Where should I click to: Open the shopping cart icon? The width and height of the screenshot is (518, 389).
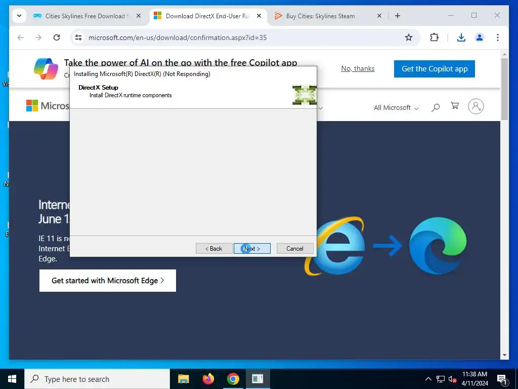click(x=455, y=106)
